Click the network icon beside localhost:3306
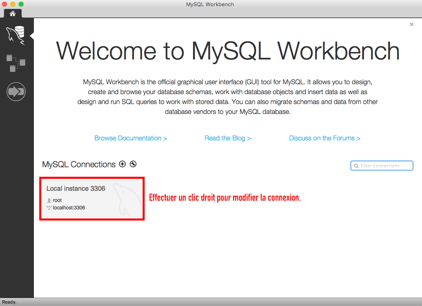Screen dimensions: 422x306 (x=49, y=208)
